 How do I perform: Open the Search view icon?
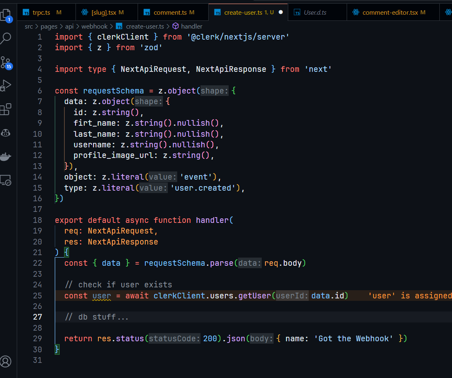(x=6, y=39)
